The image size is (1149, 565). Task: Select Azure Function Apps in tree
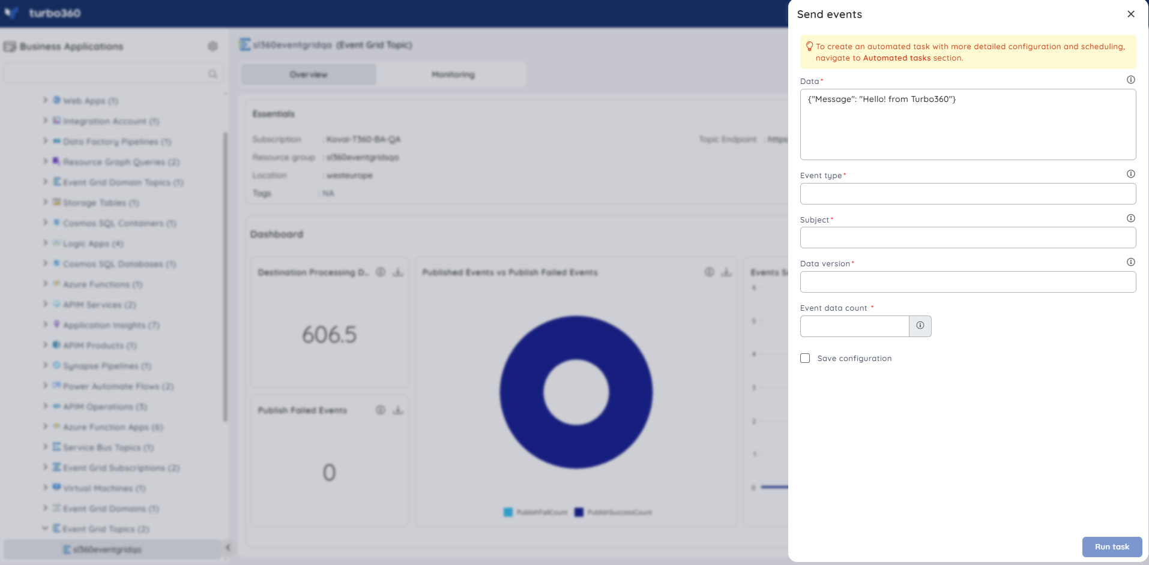tap(113, 427)
